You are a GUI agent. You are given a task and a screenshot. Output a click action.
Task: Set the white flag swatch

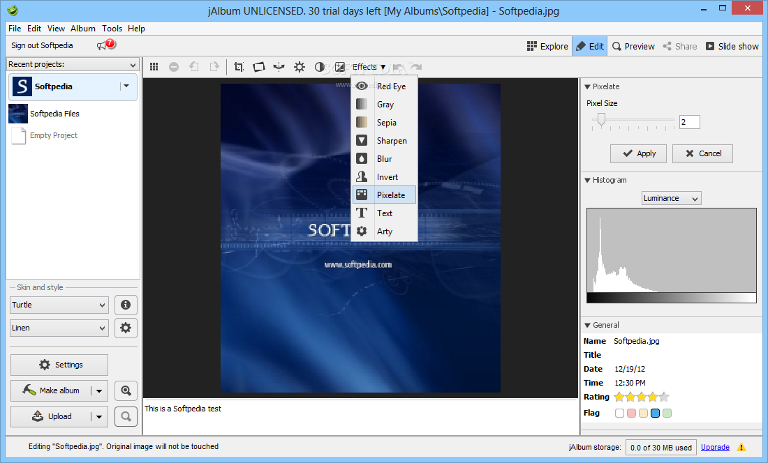coord(619,413)
